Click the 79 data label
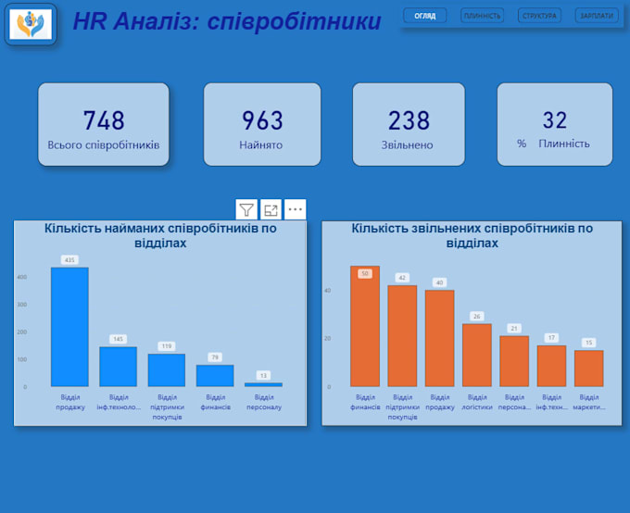 (215, 357)
